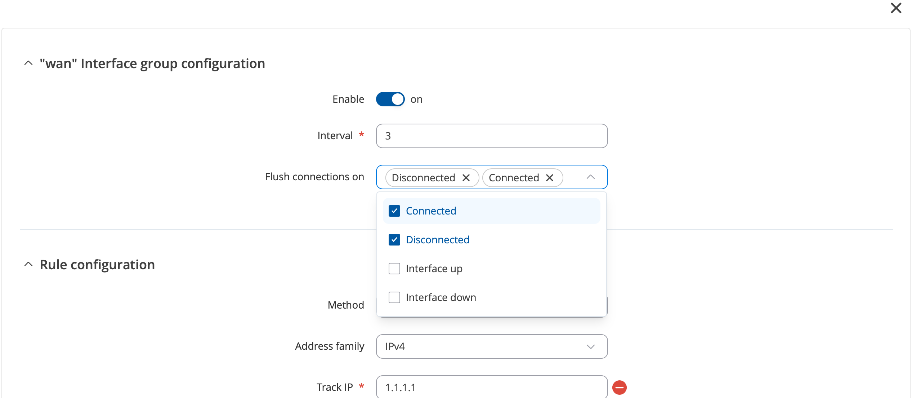The image size is (912, 398).
Task: Remove the Connected tag from Flush connections
Action: [549, 178]
